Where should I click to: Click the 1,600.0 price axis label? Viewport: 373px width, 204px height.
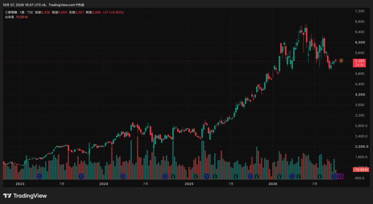(x=361, y=157)
